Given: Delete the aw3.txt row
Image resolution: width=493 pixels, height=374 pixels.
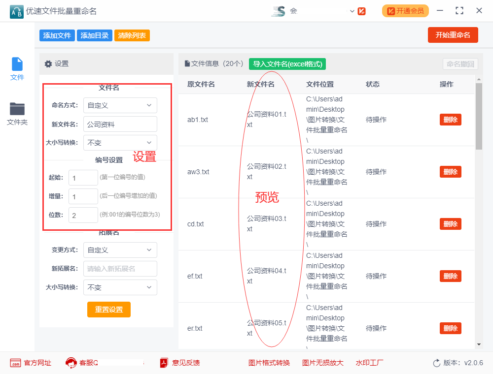Looking at the screenshot, I should (450, 172).
